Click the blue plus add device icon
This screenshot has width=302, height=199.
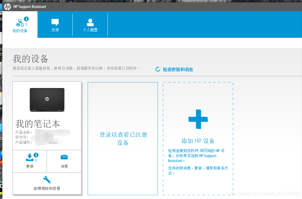coord(198,119)
